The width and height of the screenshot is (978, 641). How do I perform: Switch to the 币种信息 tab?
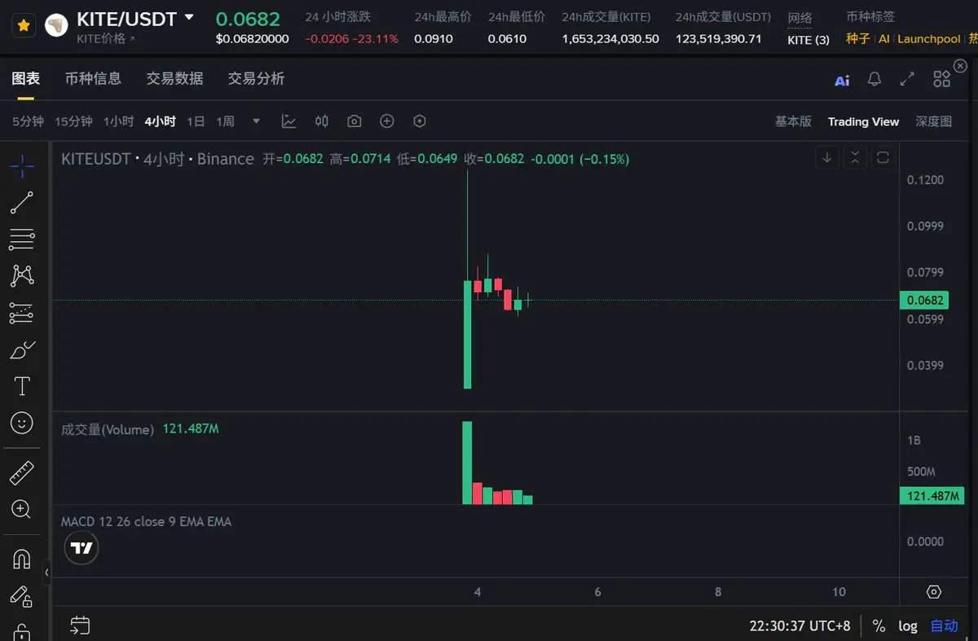pyautogui.click(x=93, y=78)
